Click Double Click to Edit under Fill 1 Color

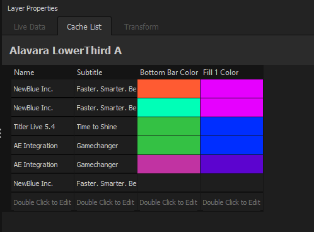[x=232, y=202]
